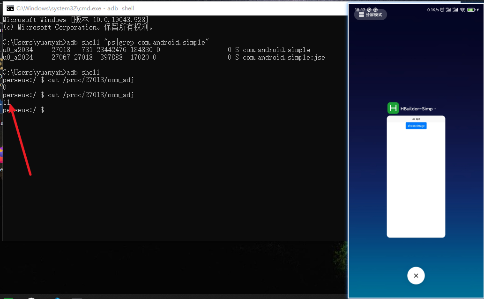484x299 pixels.
Task: Click PID 27067 in the process list
Action: tap(61, 57)
